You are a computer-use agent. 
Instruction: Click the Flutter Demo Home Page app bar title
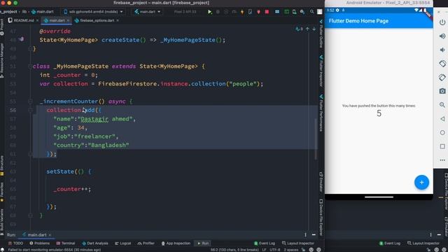tap(358, 21)
